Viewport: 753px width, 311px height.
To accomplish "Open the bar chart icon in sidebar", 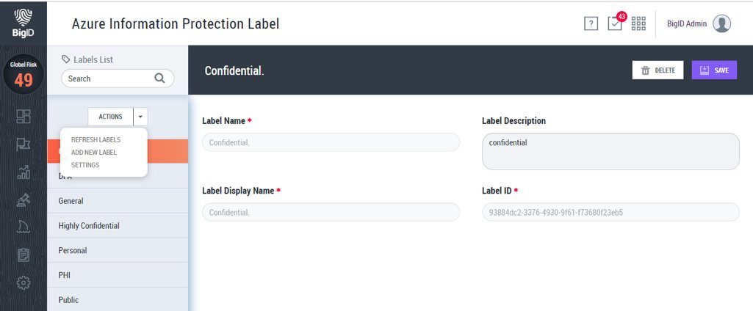I will 24,172.
